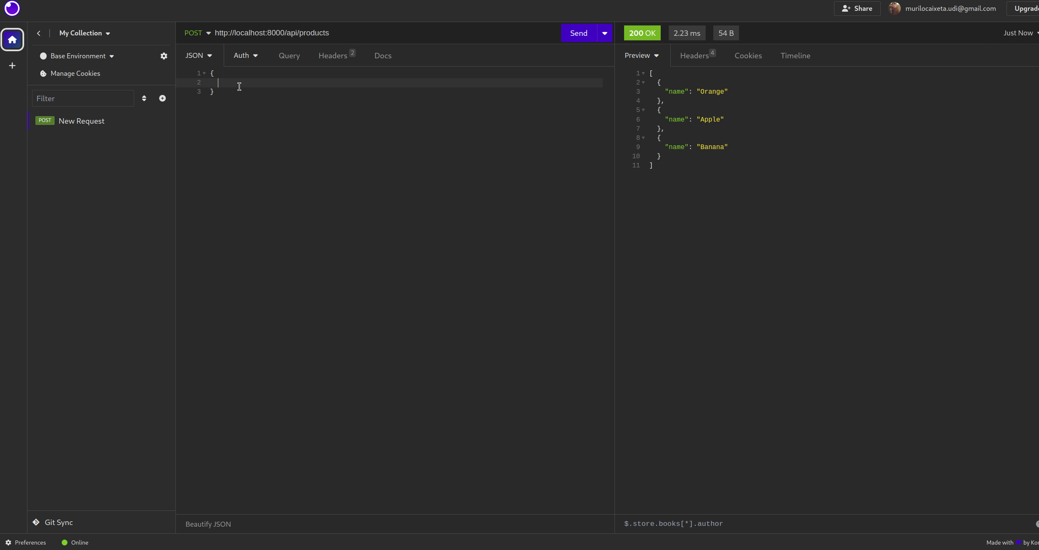Switch to the Query tab

pyautogui.click(x=289, y=56)
